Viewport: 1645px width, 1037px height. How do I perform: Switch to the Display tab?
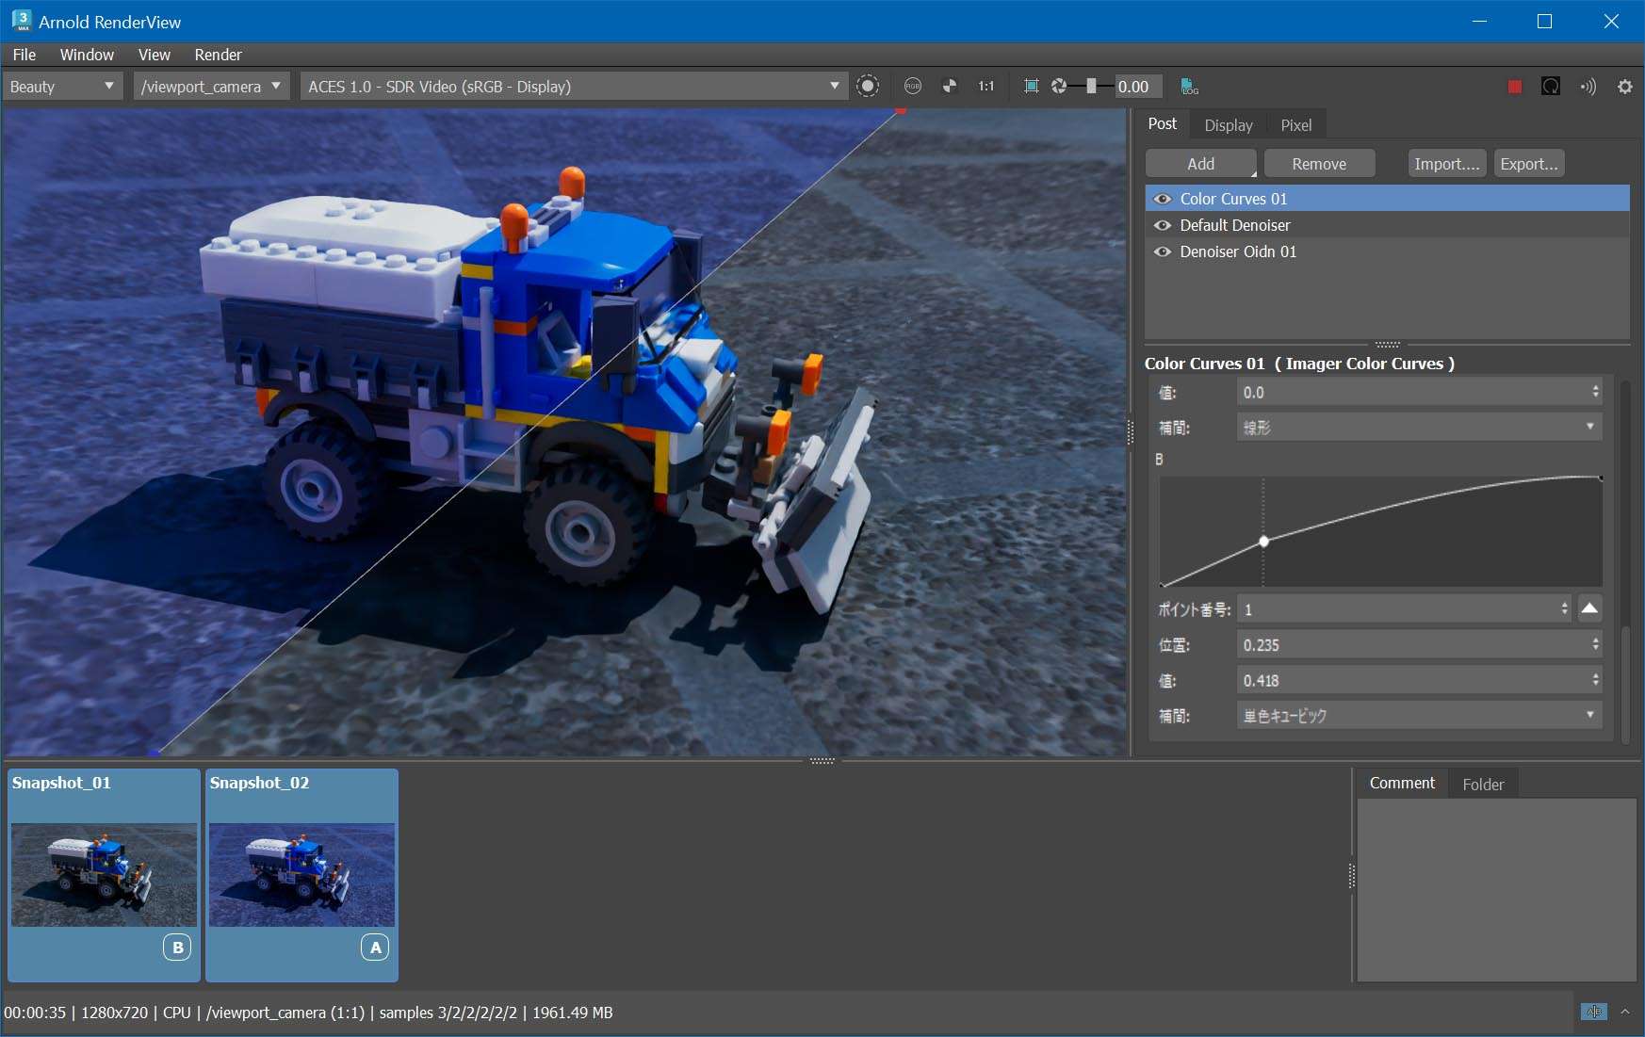[1228, 125]
